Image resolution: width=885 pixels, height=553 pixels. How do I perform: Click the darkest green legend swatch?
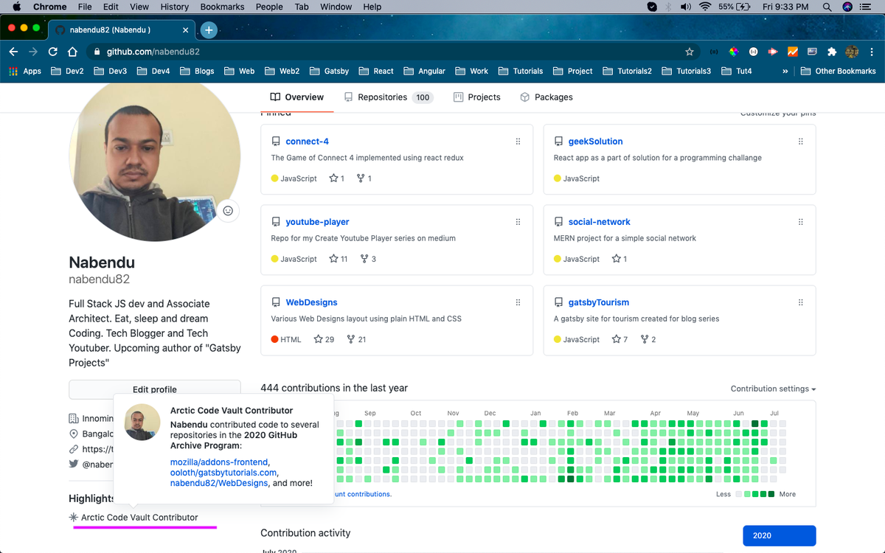(x=771, y=494)
